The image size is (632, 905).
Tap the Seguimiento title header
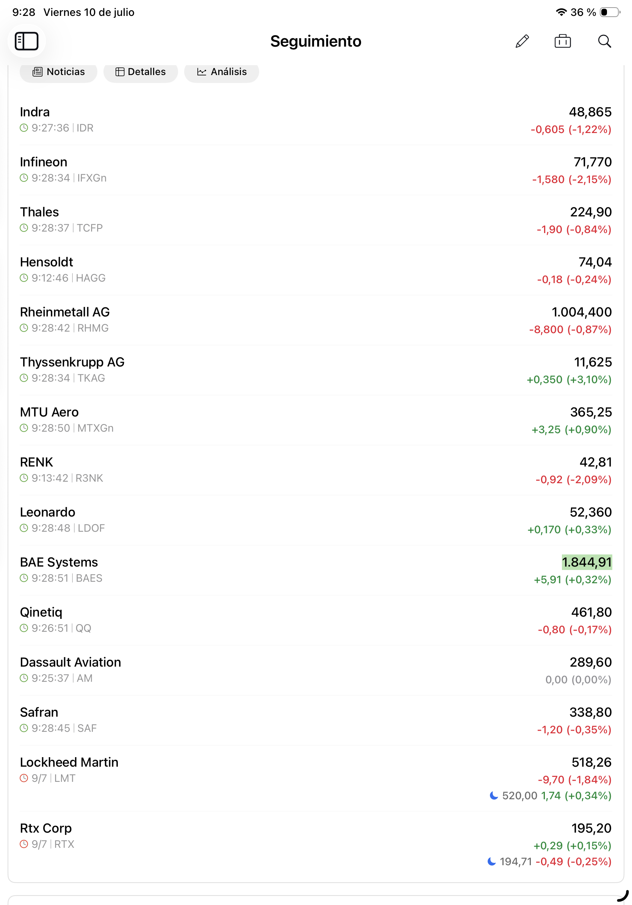[x=316, y=41]
